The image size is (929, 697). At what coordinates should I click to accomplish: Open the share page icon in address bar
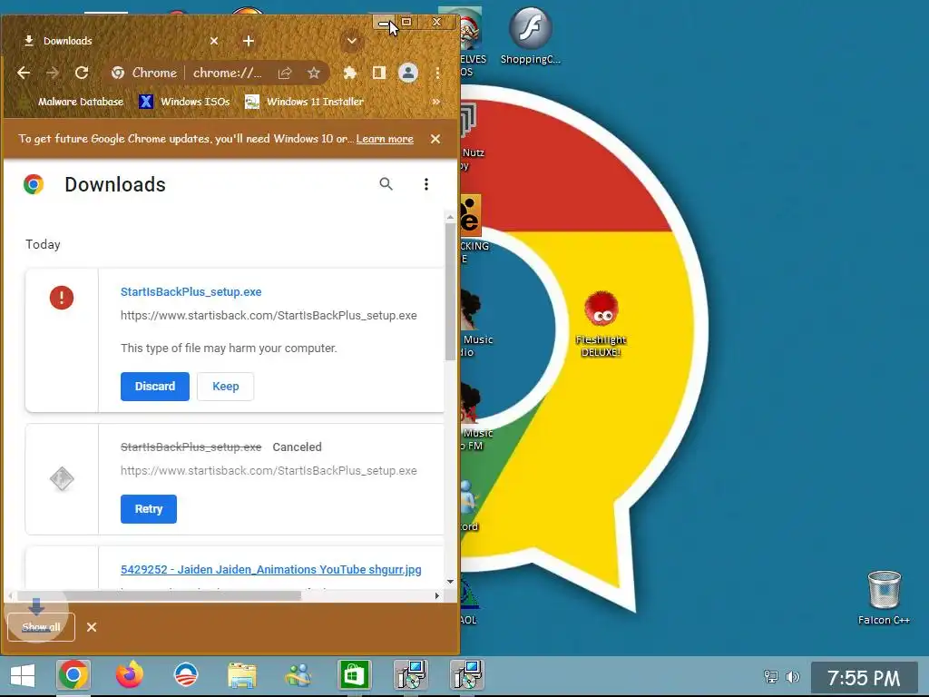pyautogui.click(x=285, y=73)
